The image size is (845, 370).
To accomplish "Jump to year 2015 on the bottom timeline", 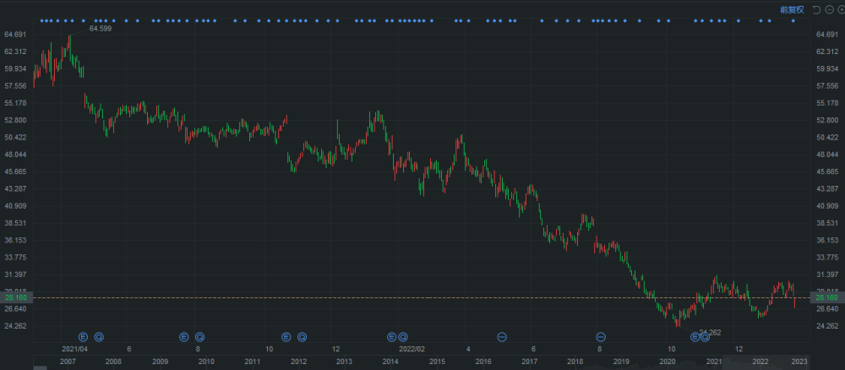I will click(437, 362).
